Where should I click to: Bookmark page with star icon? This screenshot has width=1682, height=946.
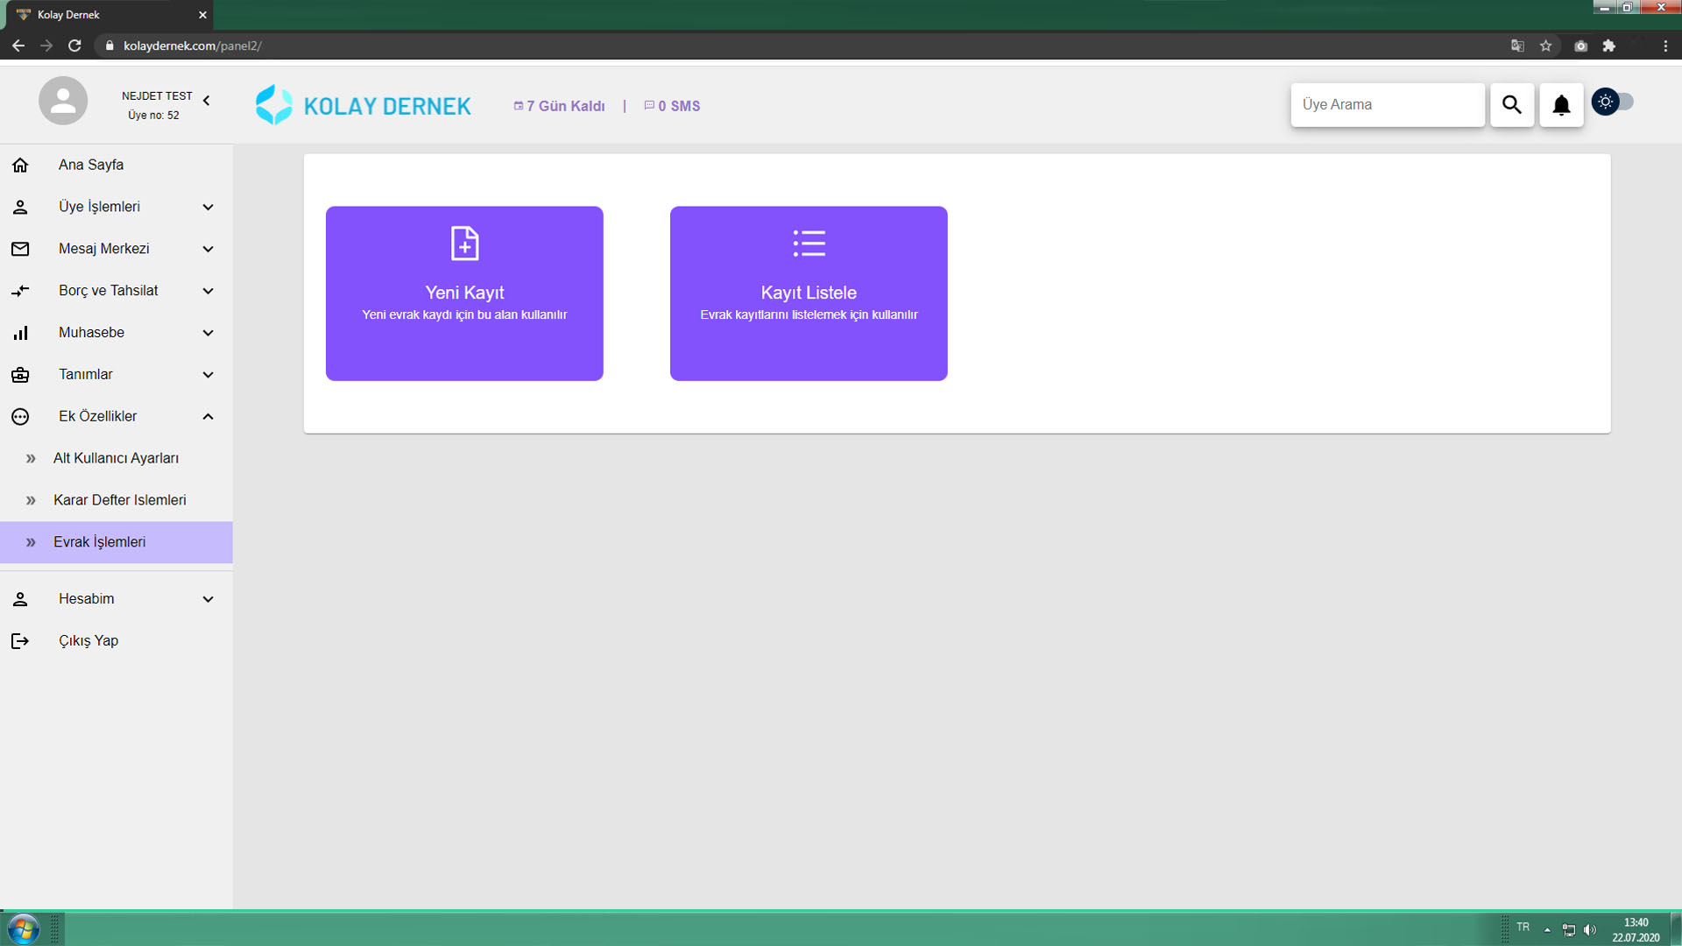1545,46
